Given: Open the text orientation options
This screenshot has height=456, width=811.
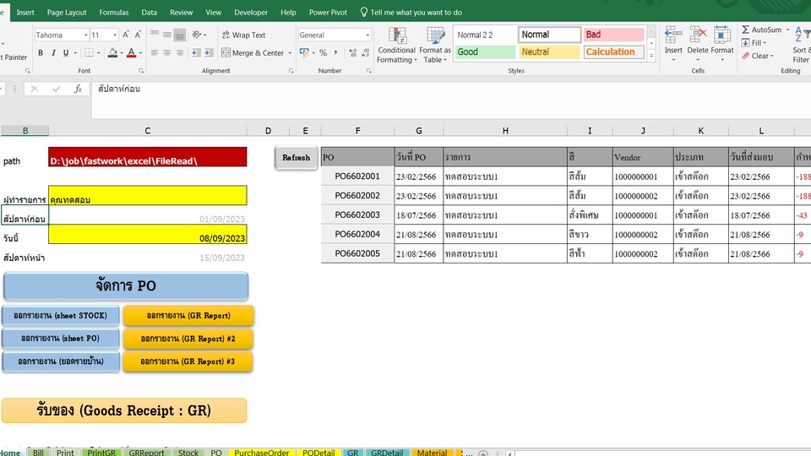Looking at the screenshot, I should (199, 35).
